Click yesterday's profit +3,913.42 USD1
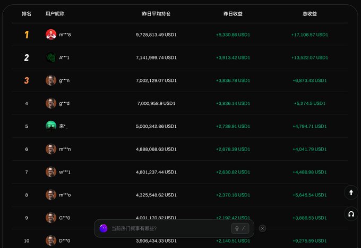Image resolution: width=361 pixels, height=248 pixels. 233,57
